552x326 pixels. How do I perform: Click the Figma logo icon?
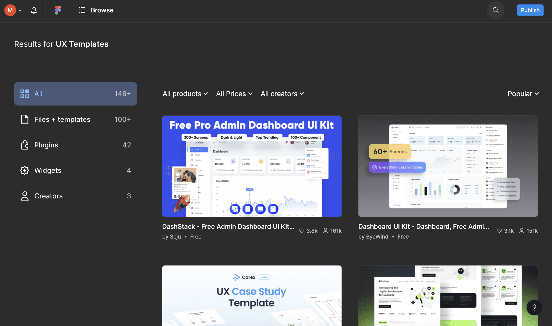click(58, 10)
